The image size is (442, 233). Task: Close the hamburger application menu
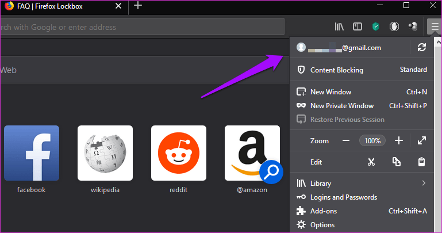click(435, 27)
